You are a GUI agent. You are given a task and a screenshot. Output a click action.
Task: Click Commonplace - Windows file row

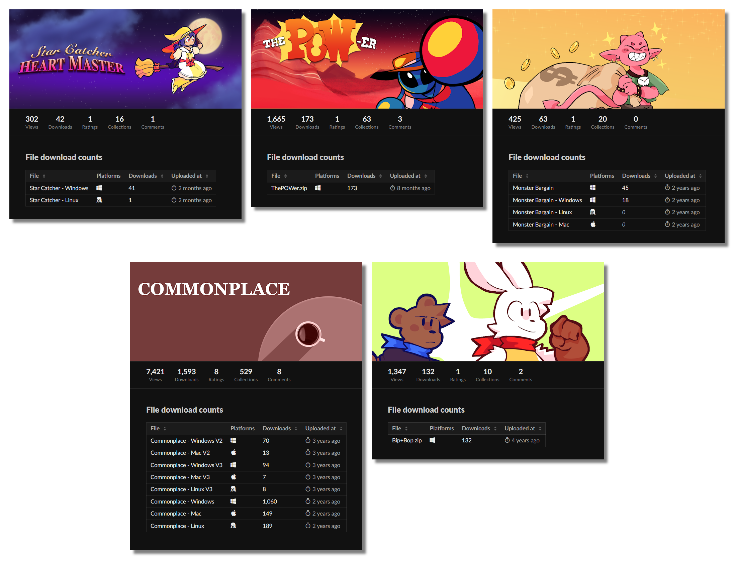click(x=182, y=502)
